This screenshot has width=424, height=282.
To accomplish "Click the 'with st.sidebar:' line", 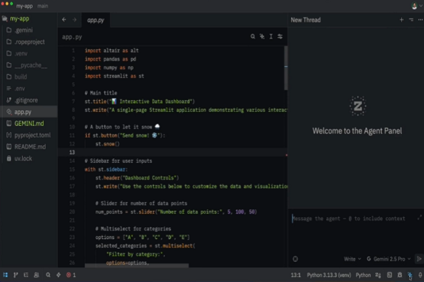I will (x=106, y=169).
